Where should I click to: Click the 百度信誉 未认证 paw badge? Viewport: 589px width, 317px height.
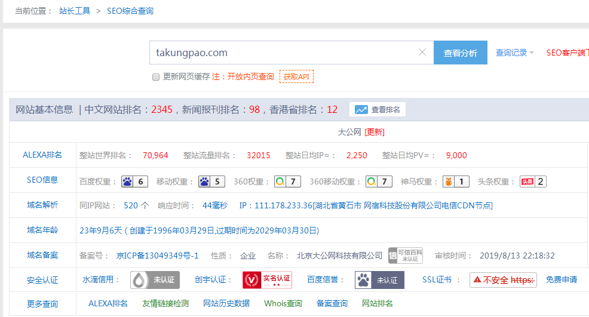click(x=379, y=280)
